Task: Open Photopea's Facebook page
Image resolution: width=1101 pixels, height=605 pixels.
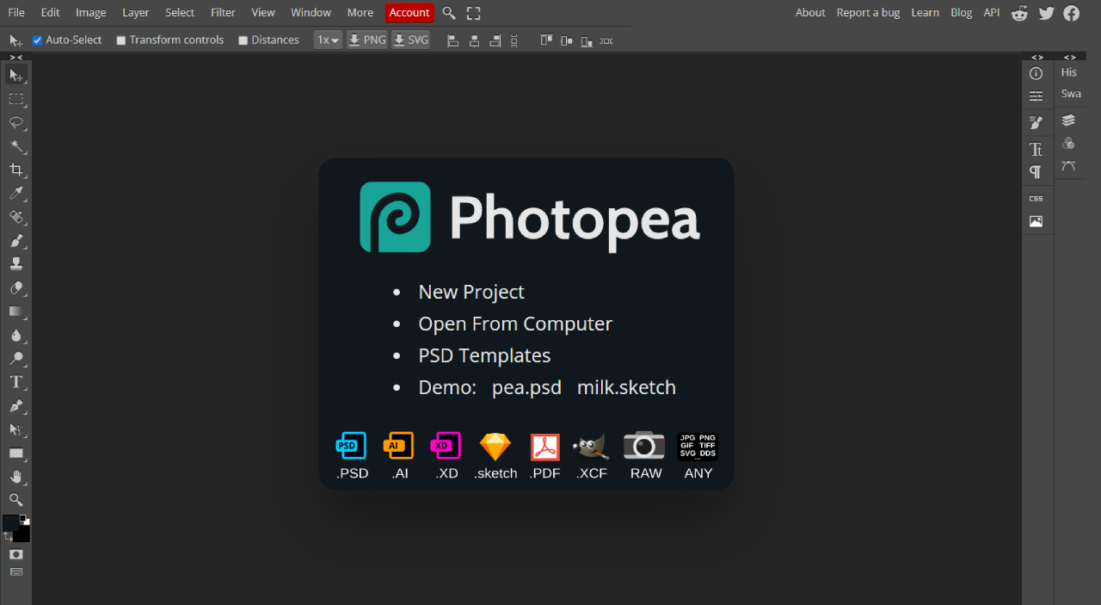Action: [x=1071, y=13]
